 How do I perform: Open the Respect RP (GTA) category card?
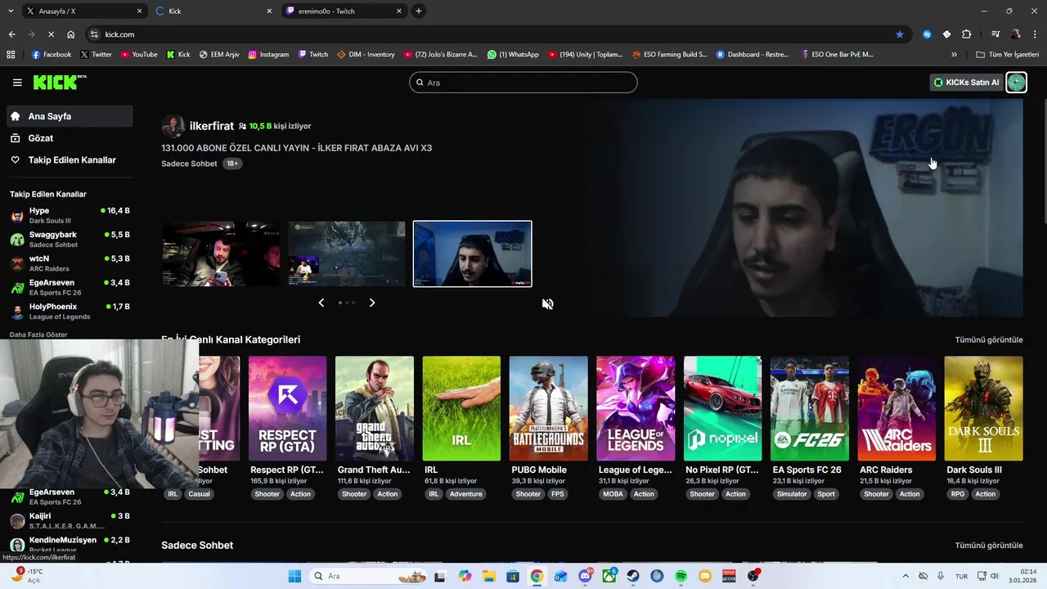[288, 408]
